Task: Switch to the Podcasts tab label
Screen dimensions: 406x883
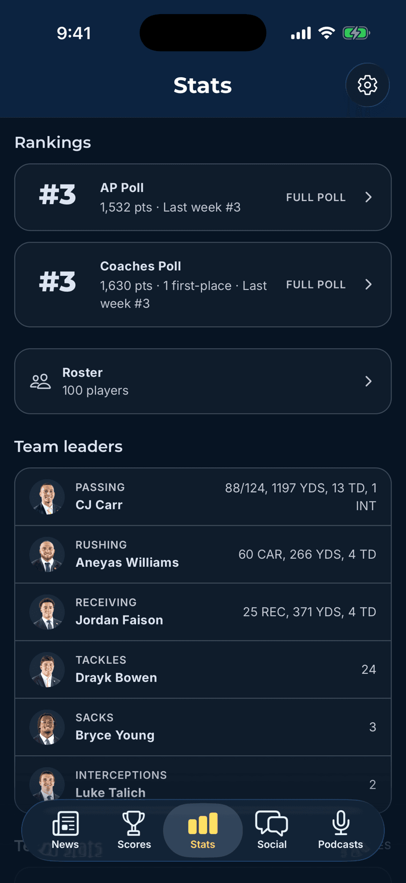Action: click(x=340, y=844)
